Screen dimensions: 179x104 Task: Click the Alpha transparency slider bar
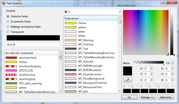coord(149,62)
